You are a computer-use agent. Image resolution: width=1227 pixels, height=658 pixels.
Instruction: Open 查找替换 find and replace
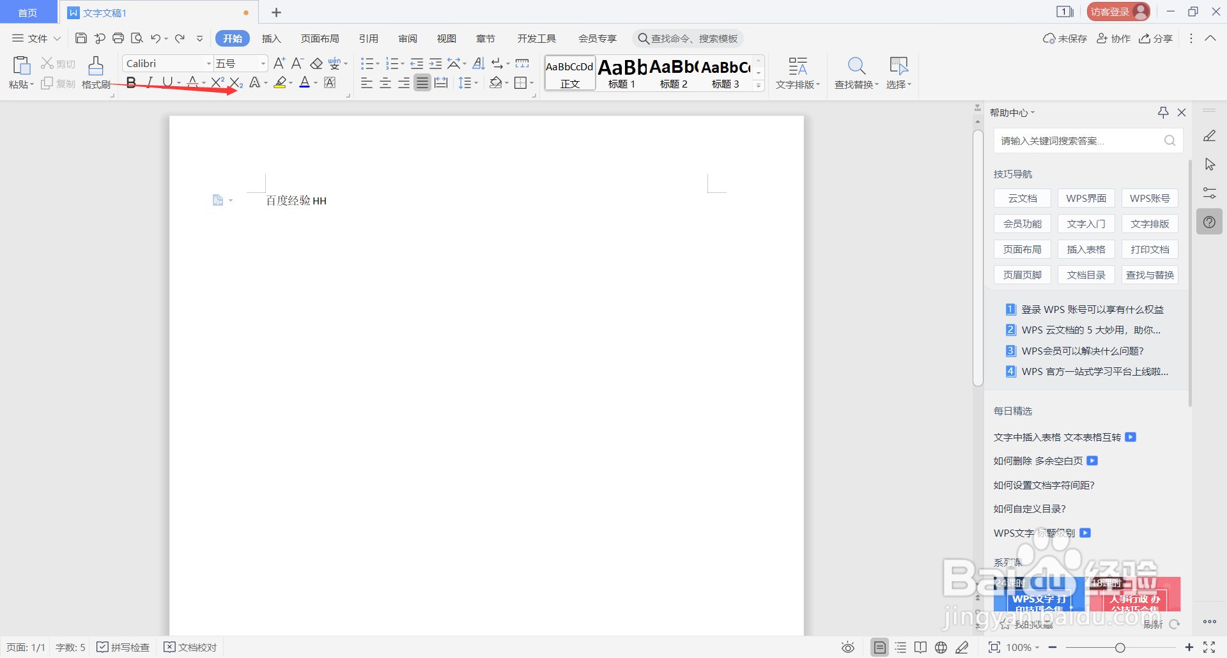[856, 73]
